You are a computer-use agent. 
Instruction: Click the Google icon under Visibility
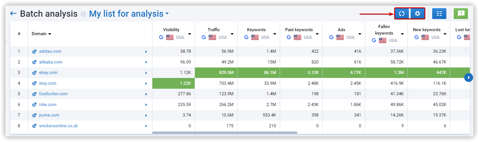(161, 37)
